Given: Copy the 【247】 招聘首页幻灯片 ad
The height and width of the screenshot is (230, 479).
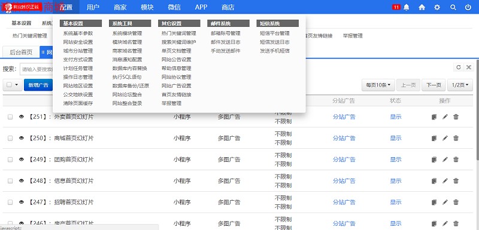Looking at the screenshot, I should pyautogui.click(x=434, y=202).
